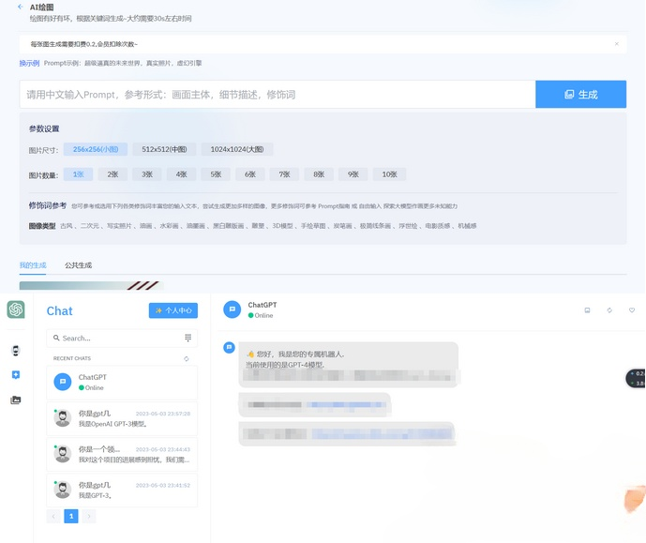The width and height of the screenshot is (646, 543).
Task: Set image count to 4张
Action: coord(181,174)
